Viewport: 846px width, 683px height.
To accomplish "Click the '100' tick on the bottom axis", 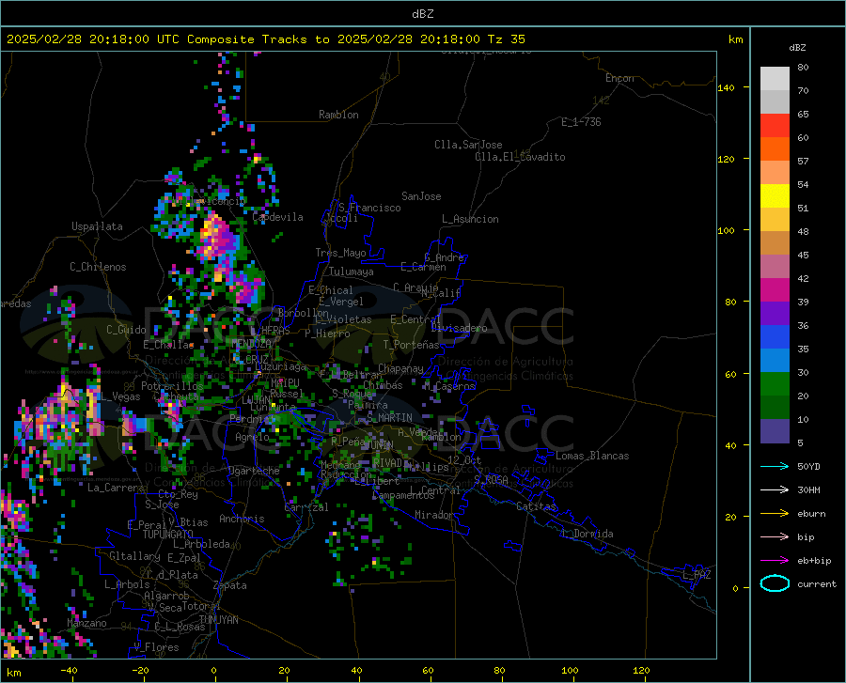I will pos(570,671).
